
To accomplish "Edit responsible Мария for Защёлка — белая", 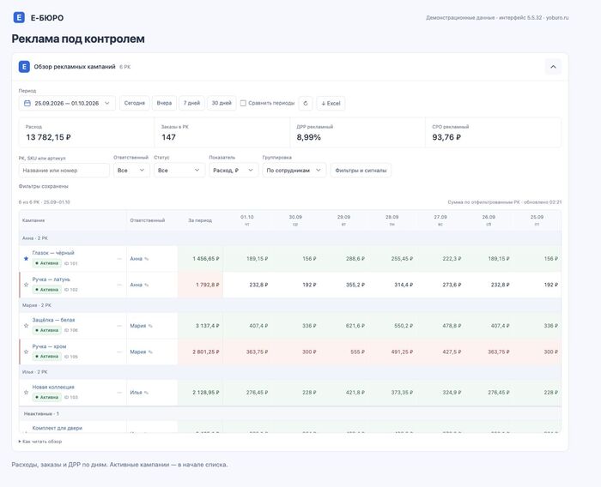I will [x=150, y=326].
